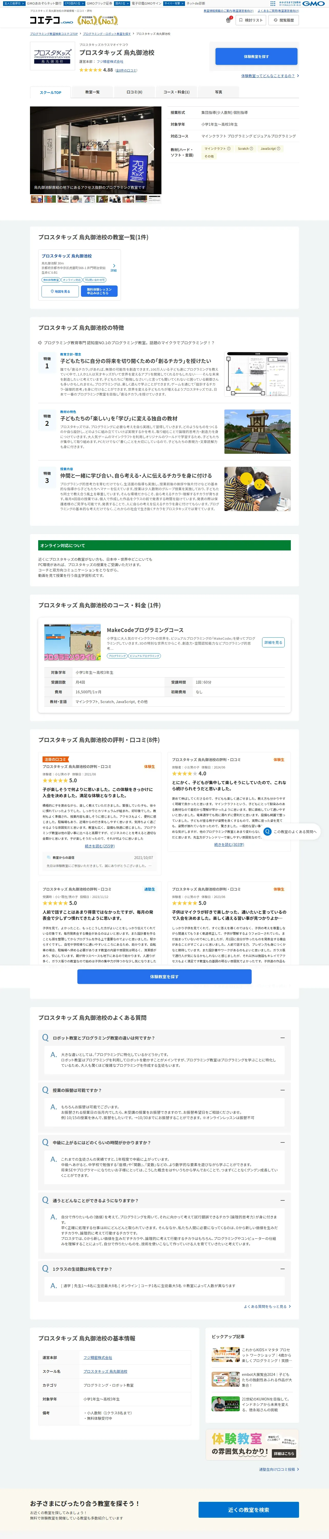Open the 検討リスト bookmark button
This screenshot has height=1539, width=329.
pyautogui.click(x=251, y=20)
